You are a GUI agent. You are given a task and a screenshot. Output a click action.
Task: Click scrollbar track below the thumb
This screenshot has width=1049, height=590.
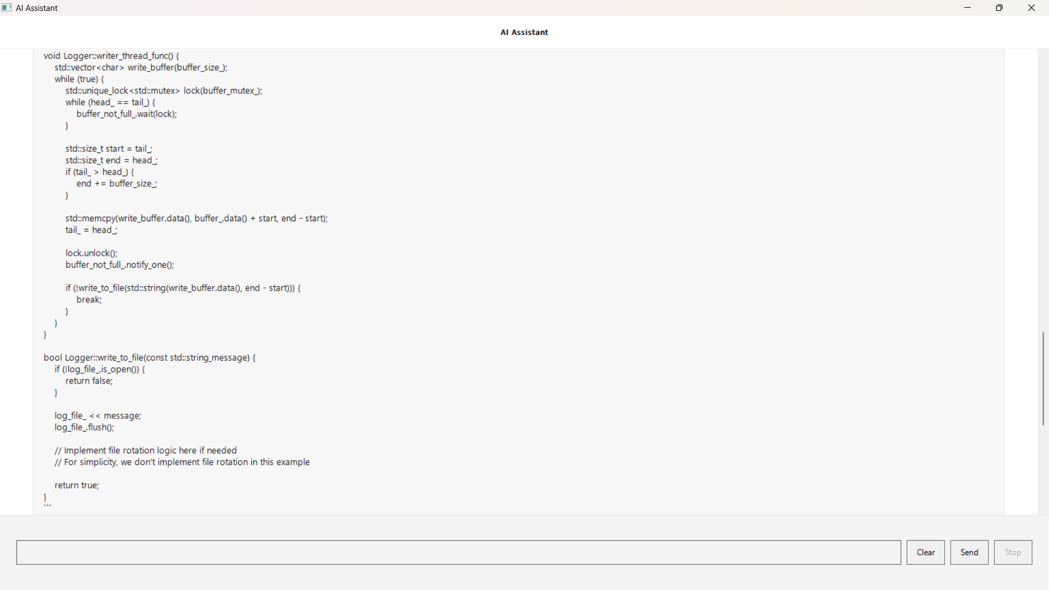click(x=1043, y=470)
